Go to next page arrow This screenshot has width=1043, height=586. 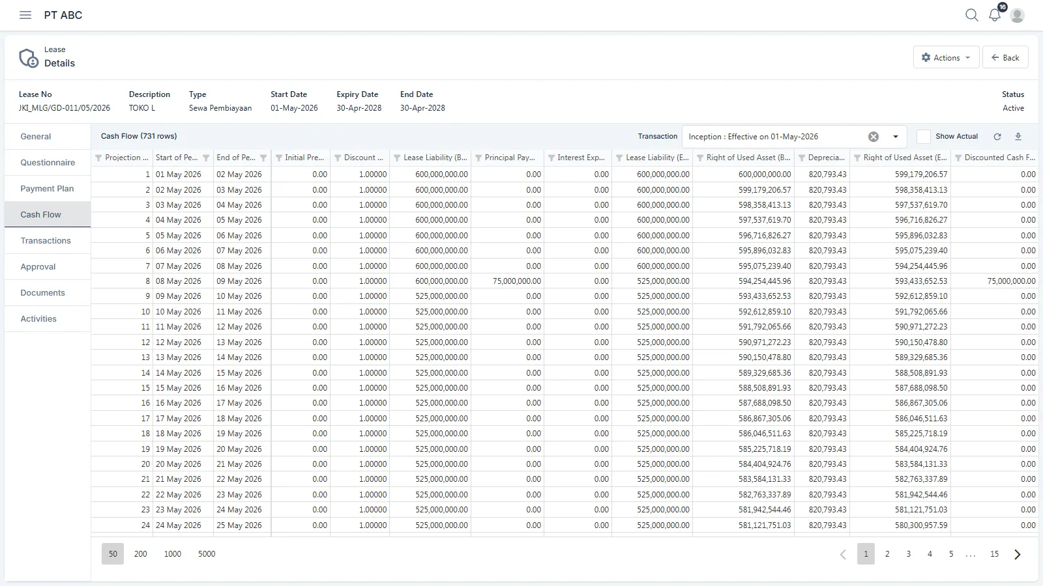[x=1018, y=554]
